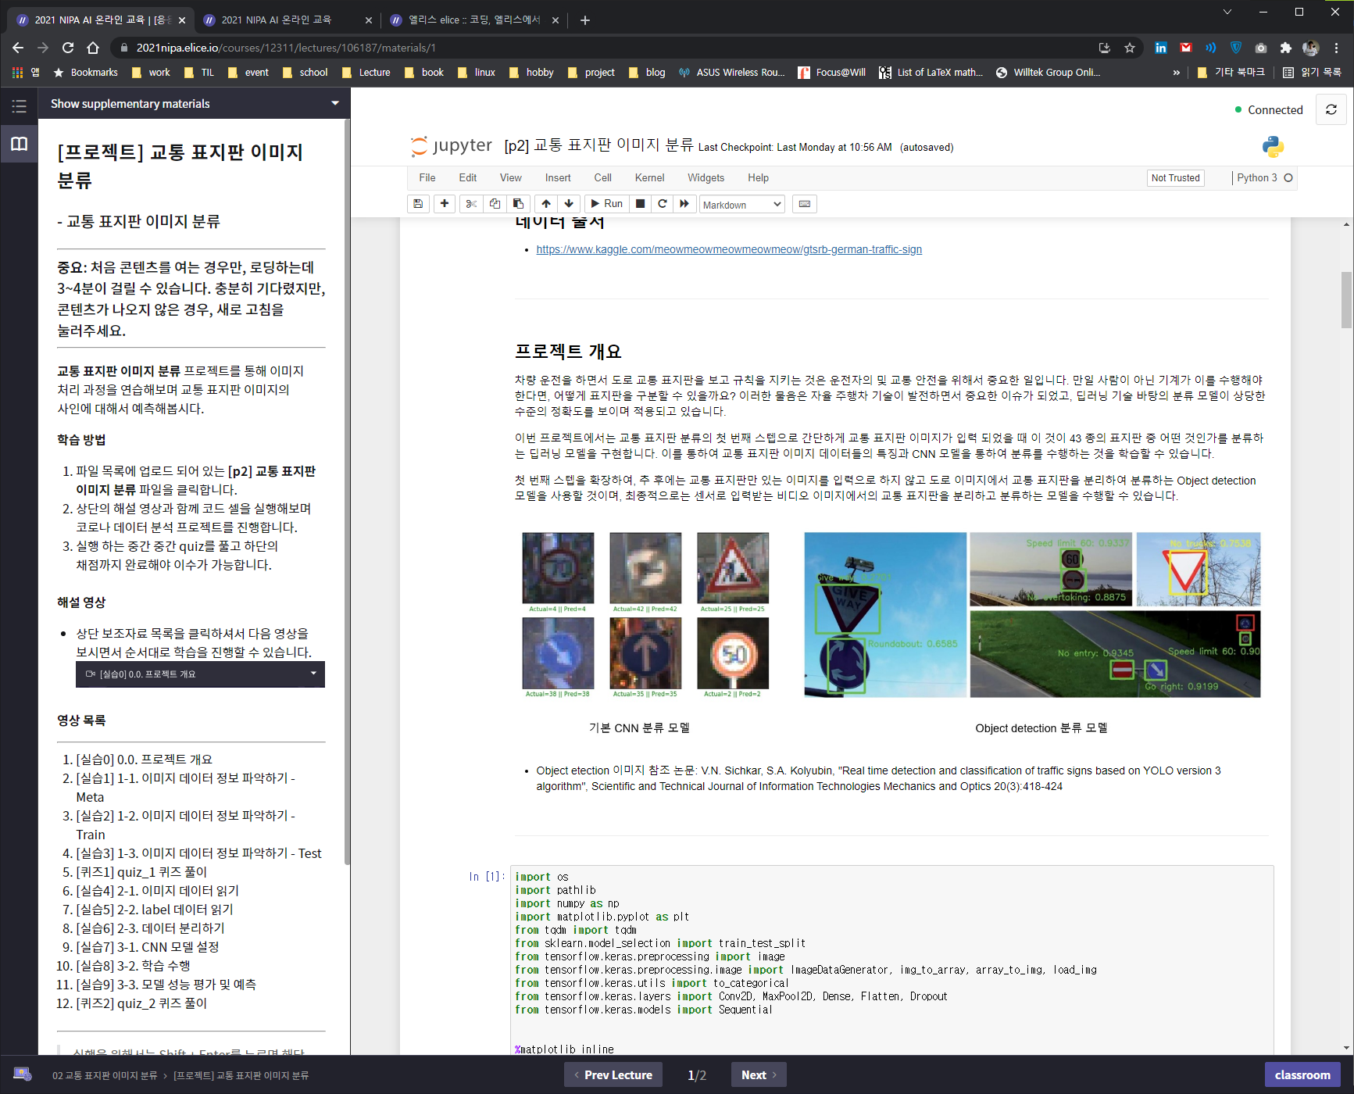Viewport: 1354px width, 1094px height.
Task: Refresh connection with the reload icon near Connected
Action: 1331,110
